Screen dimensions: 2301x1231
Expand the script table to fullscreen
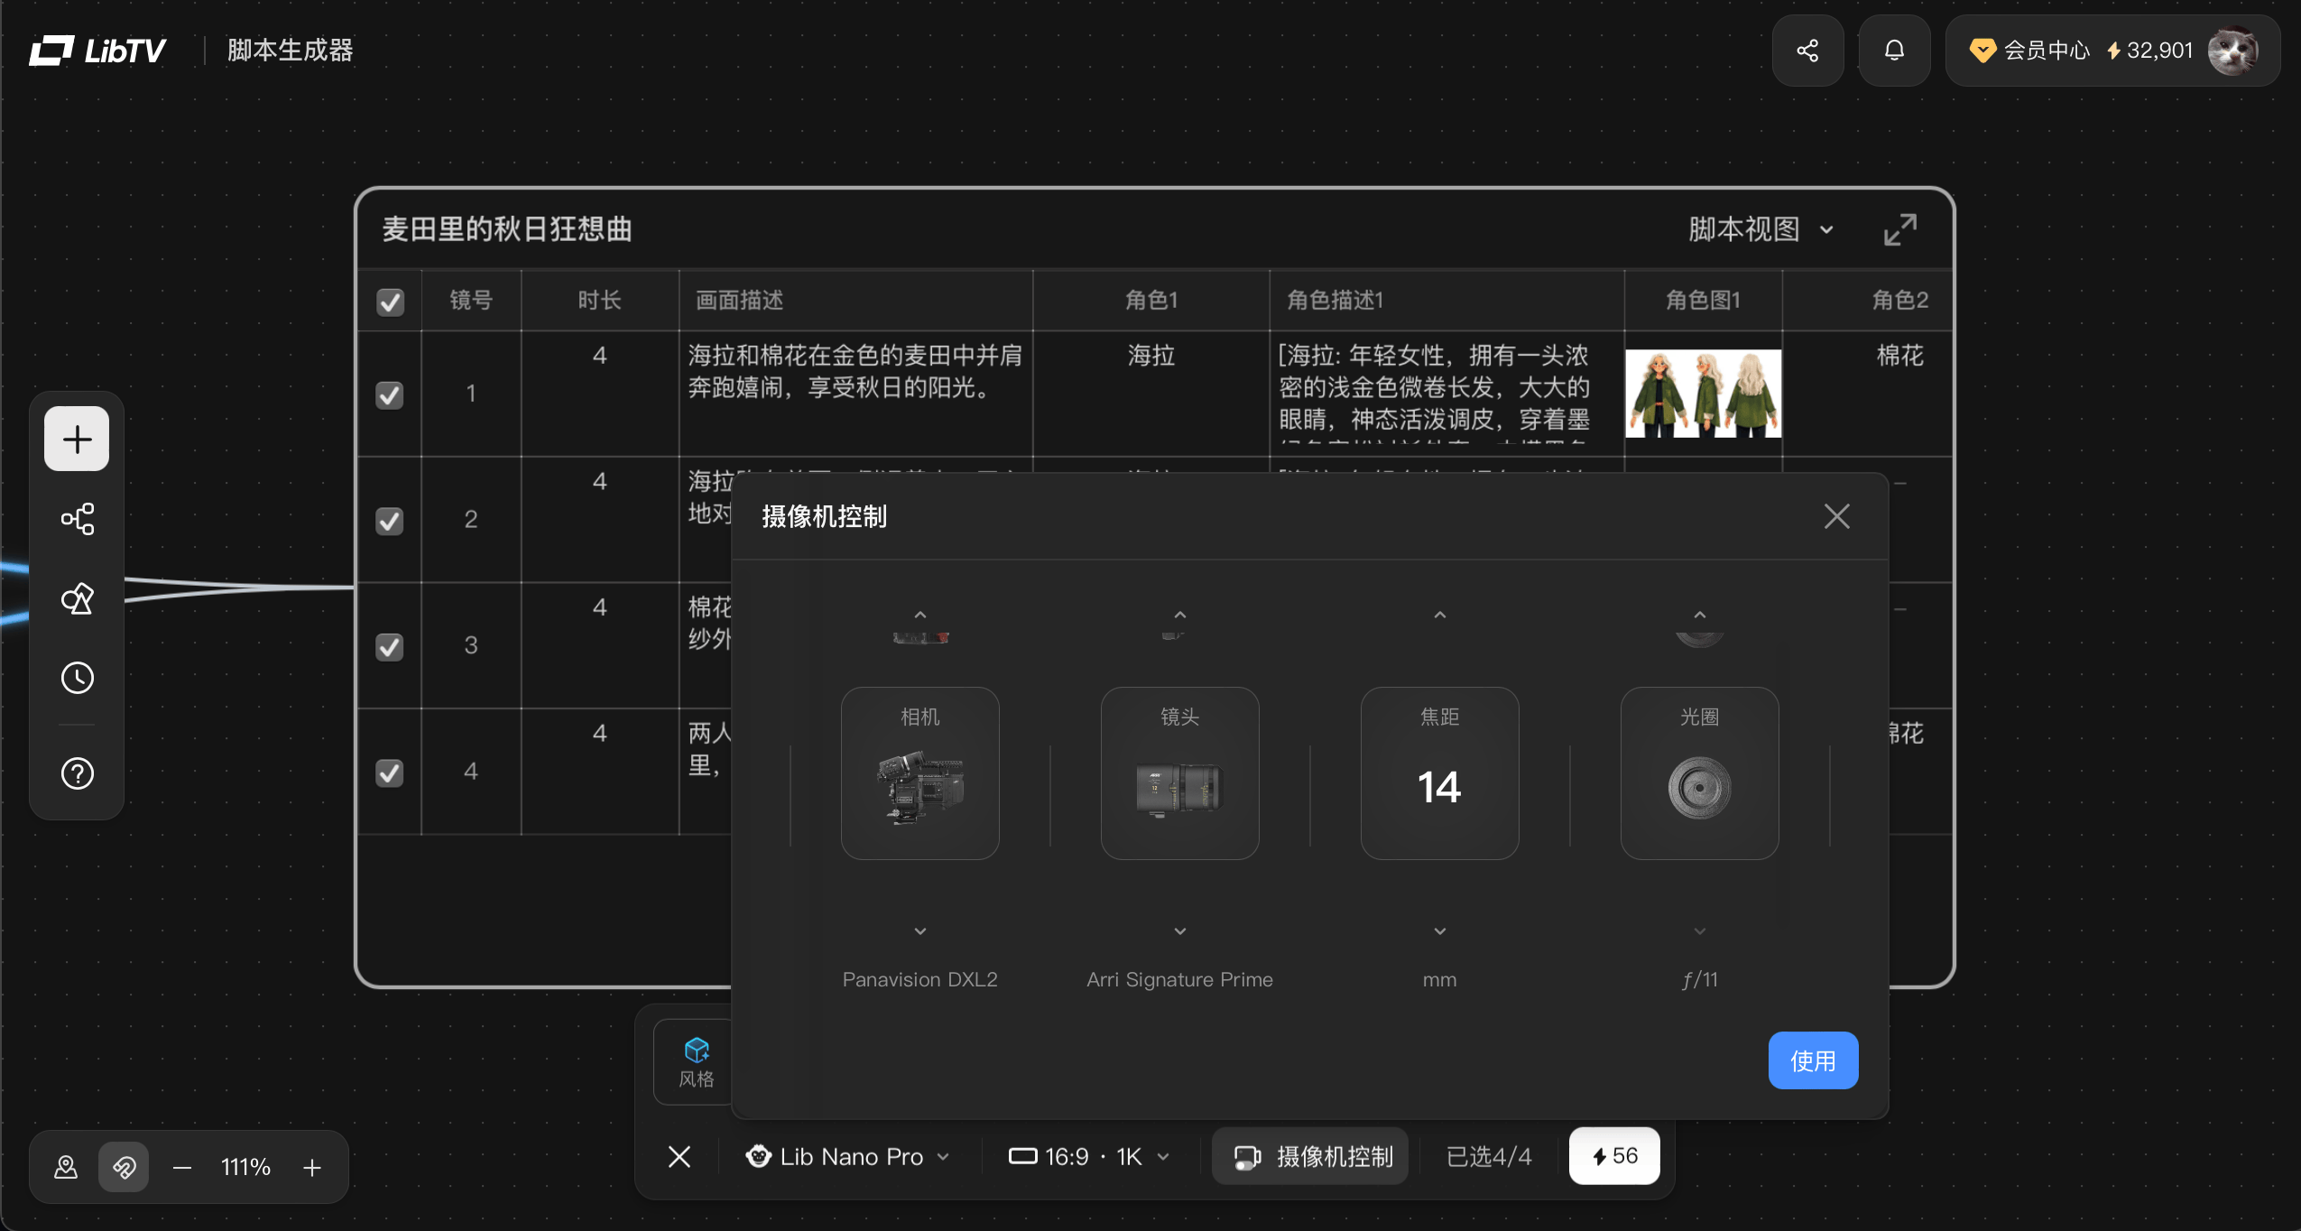point(1900,229)
